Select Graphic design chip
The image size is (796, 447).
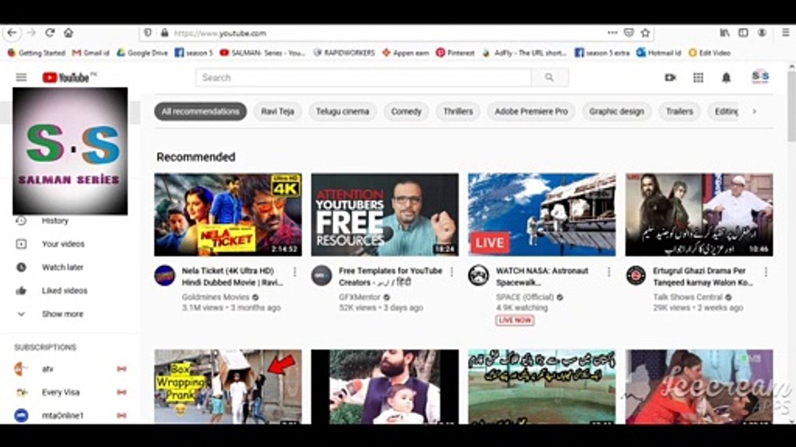[x=616, y=112]
